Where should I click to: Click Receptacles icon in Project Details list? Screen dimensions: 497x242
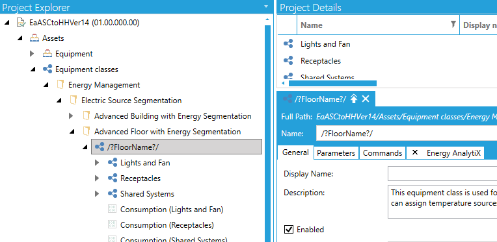pyautogui.click(x=288, y=60)
